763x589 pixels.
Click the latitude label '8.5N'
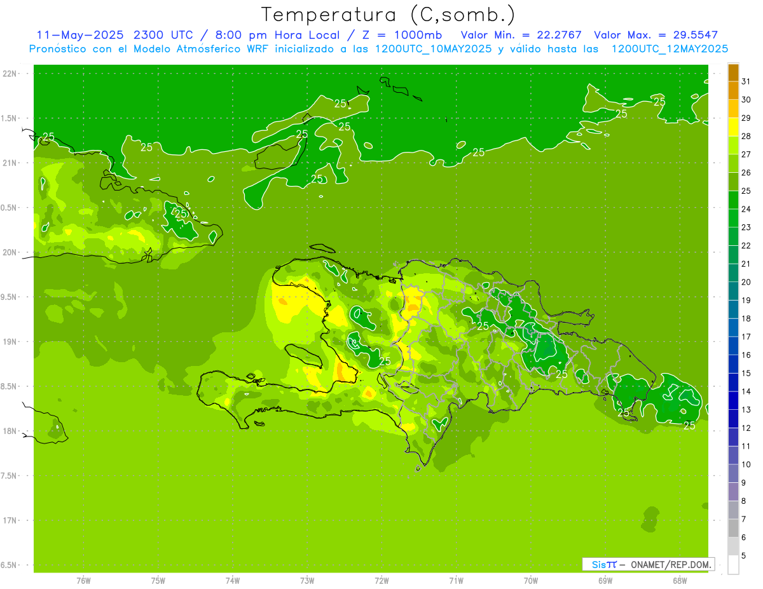pos(10,386)
